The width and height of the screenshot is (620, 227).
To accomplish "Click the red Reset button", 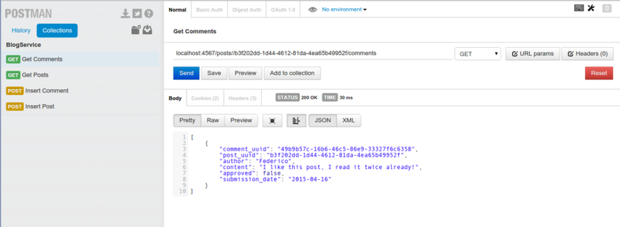I will 599,73.
